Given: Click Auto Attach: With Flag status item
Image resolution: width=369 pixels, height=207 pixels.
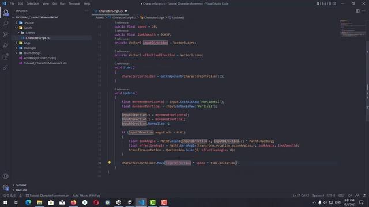Looking at the screenshot, I should (86, 195).
